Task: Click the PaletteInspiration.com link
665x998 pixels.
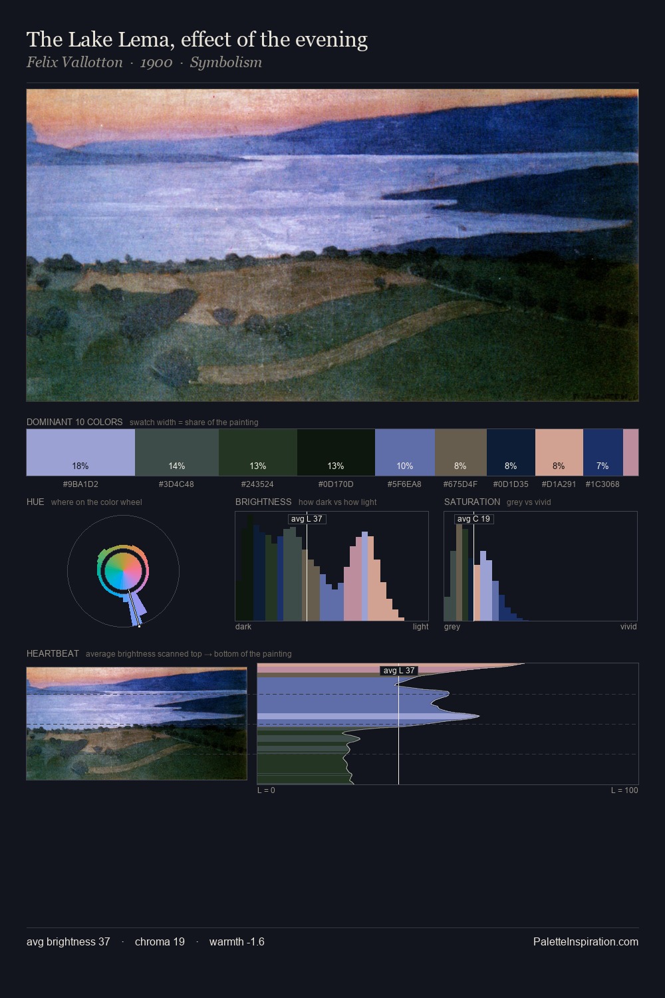Action: (586, 941)
